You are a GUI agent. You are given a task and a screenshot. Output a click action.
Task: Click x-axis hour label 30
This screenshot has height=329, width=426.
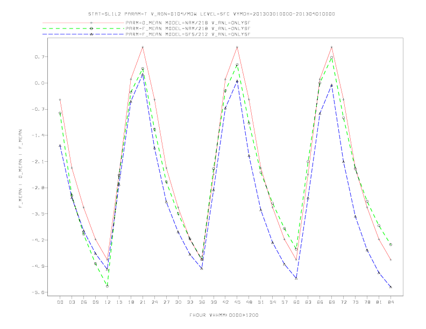tap(178, 302)
